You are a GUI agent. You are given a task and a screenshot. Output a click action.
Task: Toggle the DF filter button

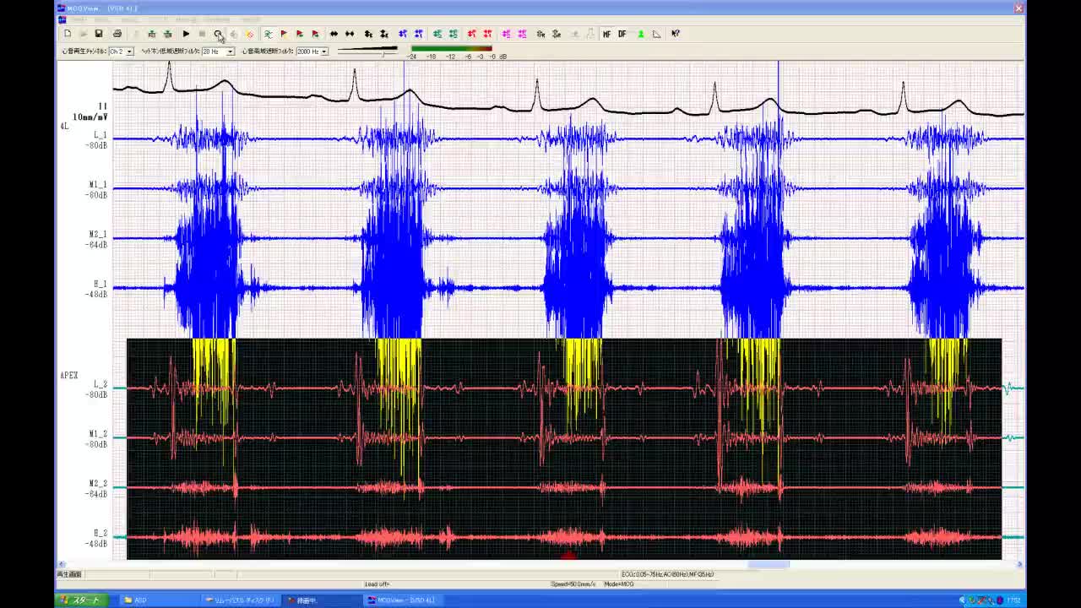(622, 34)
